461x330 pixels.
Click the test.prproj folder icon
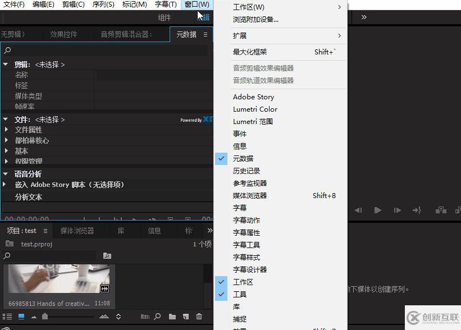click(x=10, y=244)
